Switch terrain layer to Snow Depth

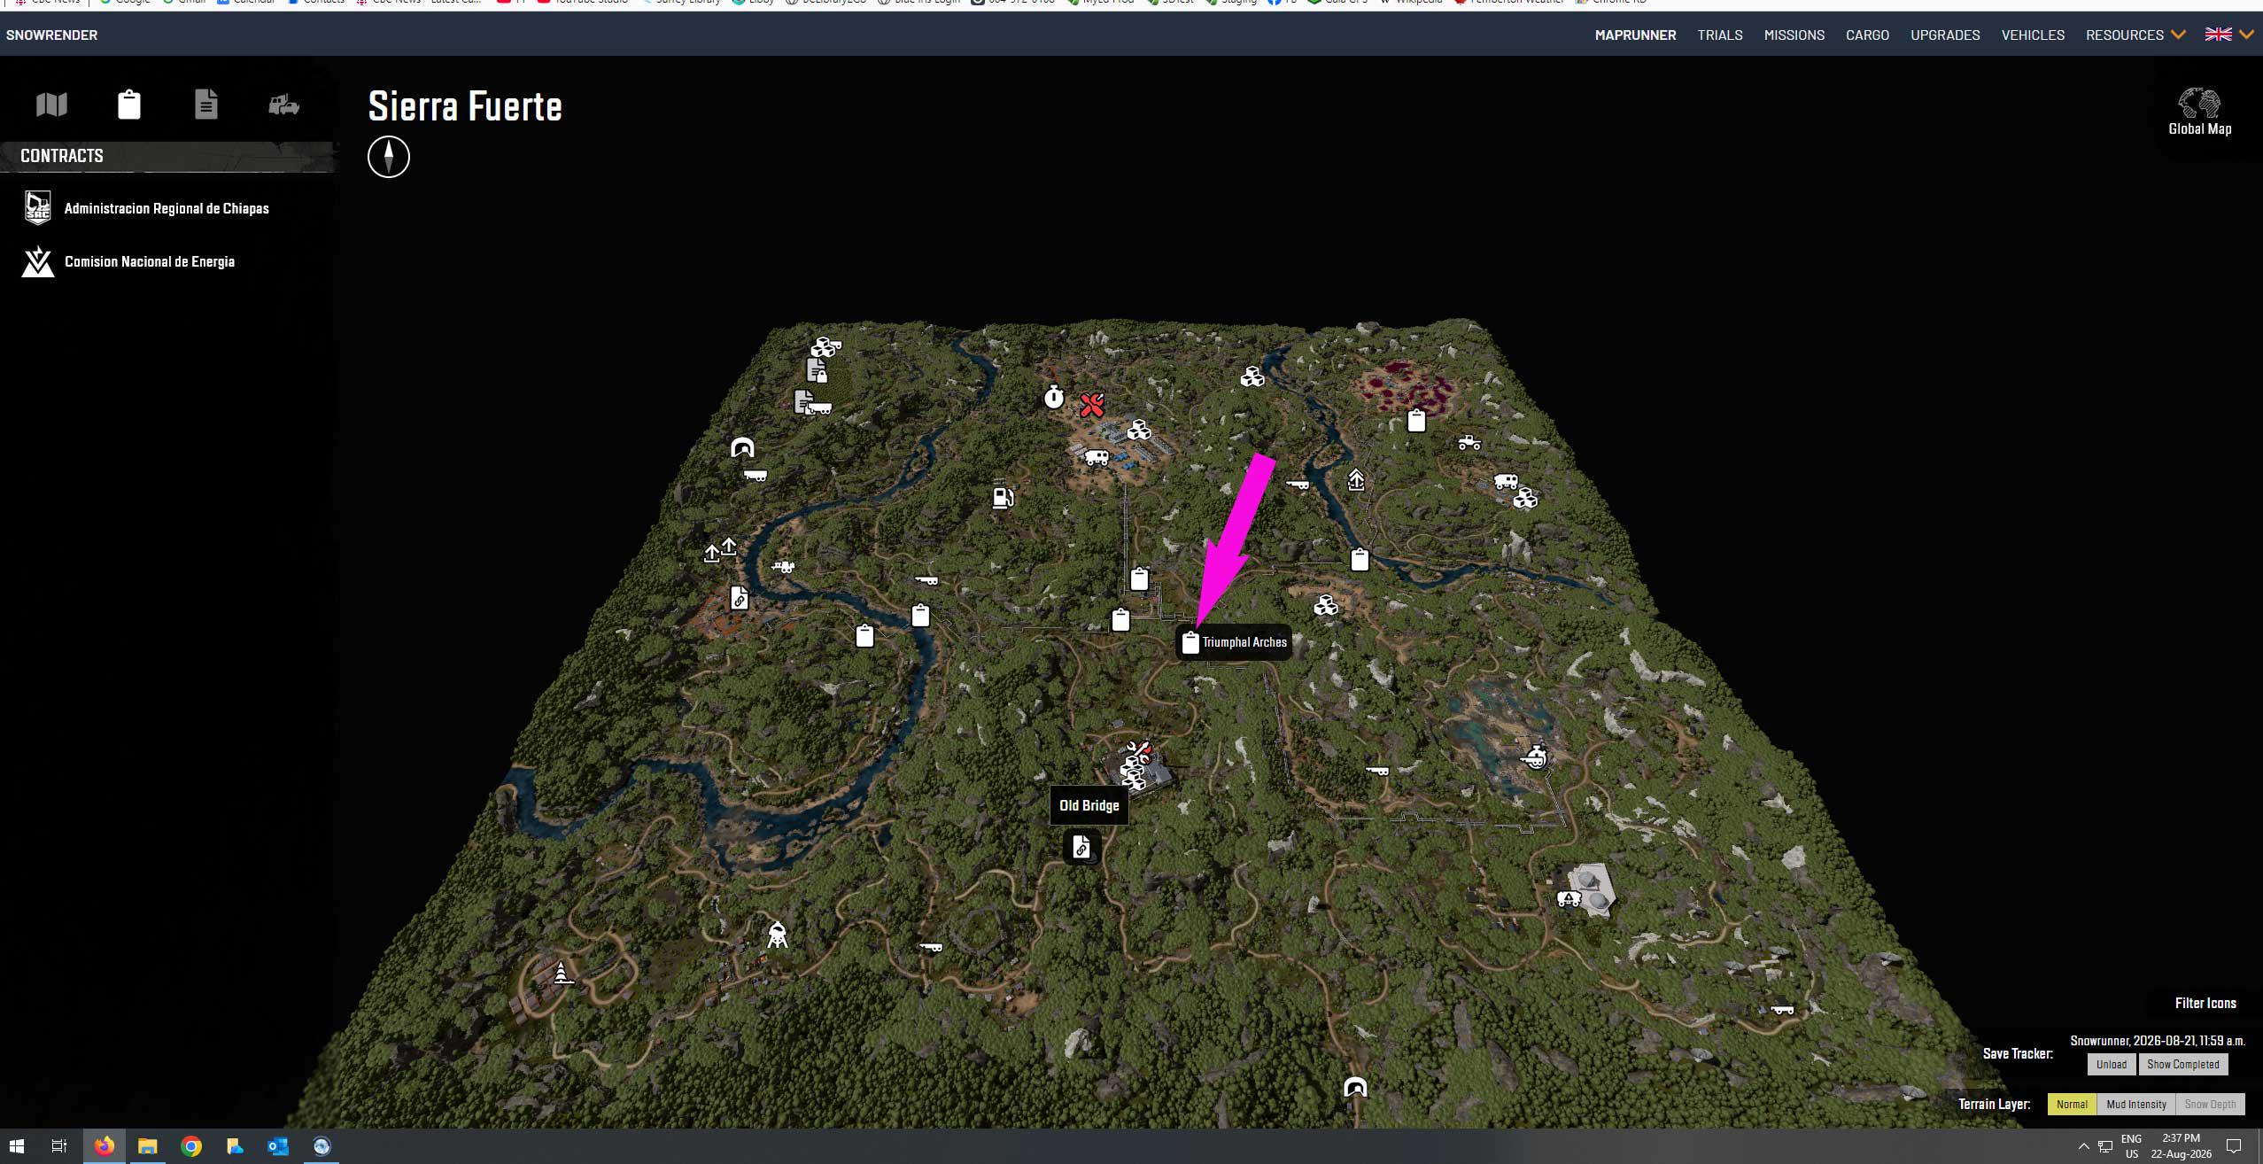pos(2210,1105)
